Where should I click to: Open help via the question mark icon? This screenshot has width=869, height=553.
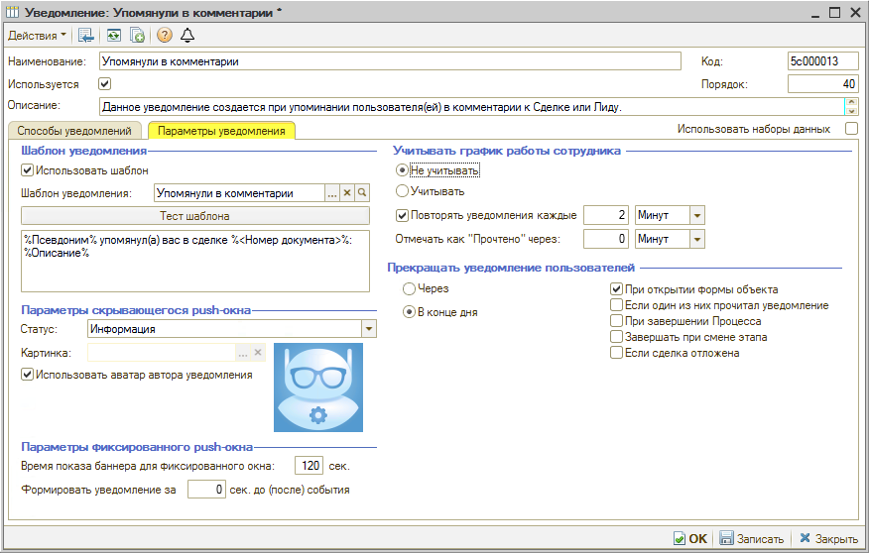coord(165,35)
